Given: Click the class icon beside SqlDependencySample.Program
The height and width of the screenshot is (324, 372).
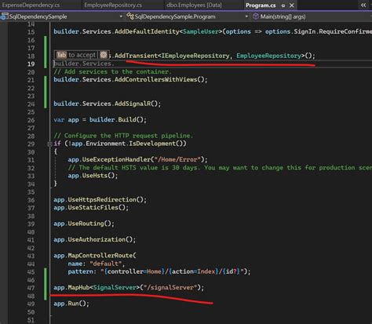Looking at the screenshot, I should 130,16.
